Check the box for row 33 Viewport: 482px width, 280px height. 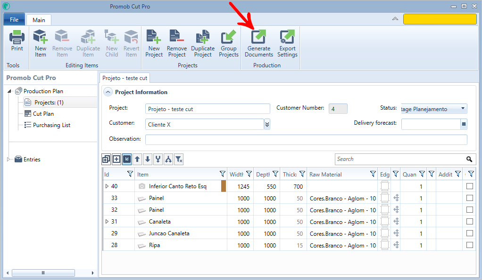470,198
